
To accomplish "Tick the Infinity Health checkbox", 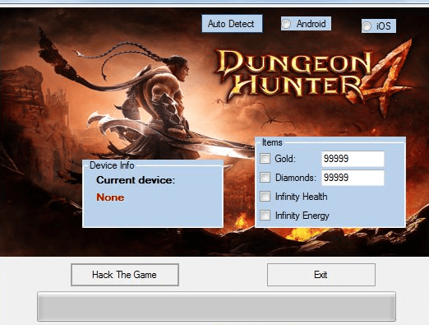I will click(265, 197).
